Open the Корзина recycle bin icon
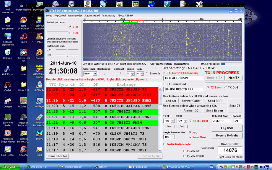272x170 pixels. (8, 54)
